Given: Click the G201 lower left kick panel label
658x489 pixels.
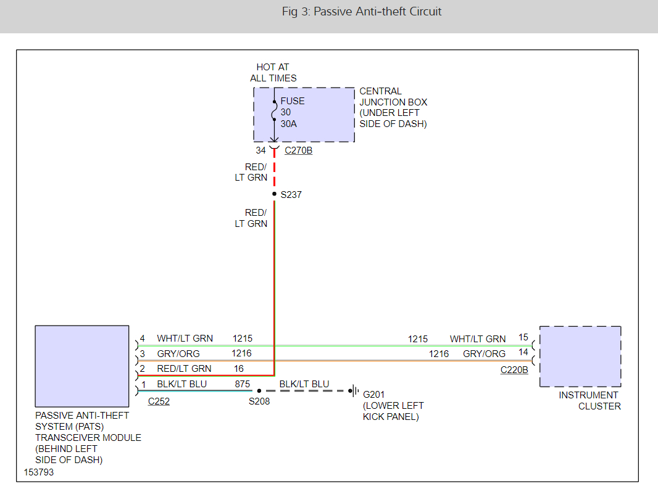Looking at the screenshot, I should [x=393, y=406].
